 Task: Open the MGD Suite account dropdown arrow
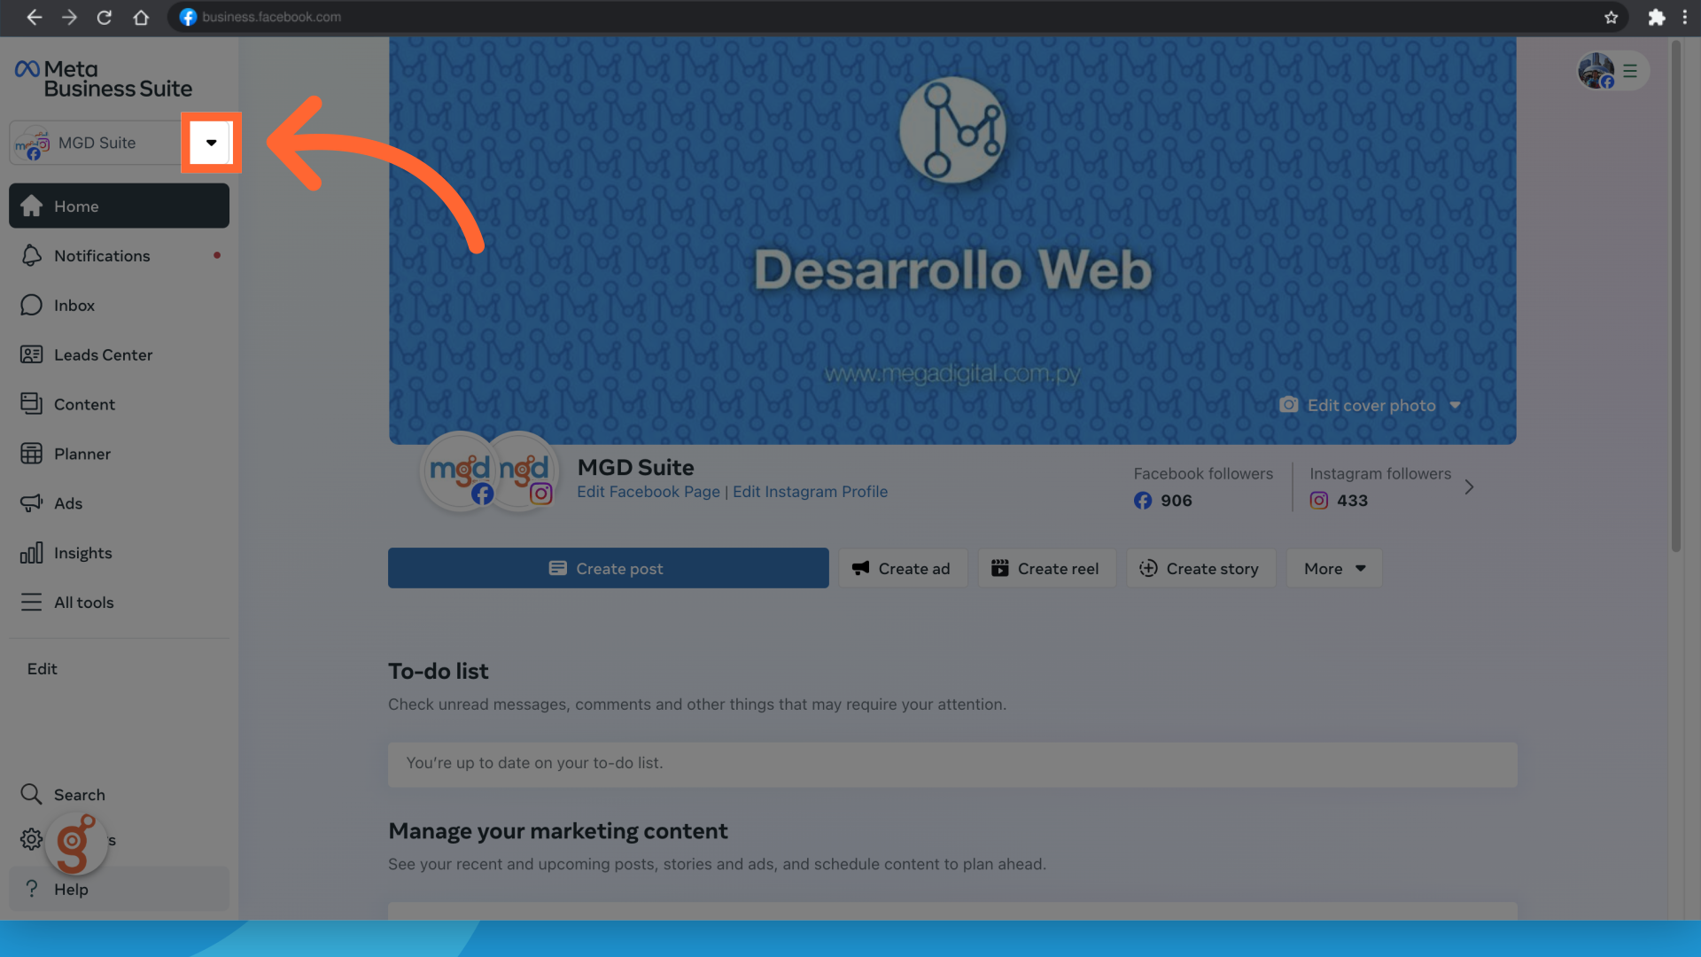coord(211,143)
